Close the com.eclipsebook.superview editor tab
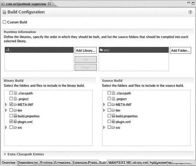Image resolution: width=196 pixels, height=166 pixels. pyautogui.click(x=49, y=4)
